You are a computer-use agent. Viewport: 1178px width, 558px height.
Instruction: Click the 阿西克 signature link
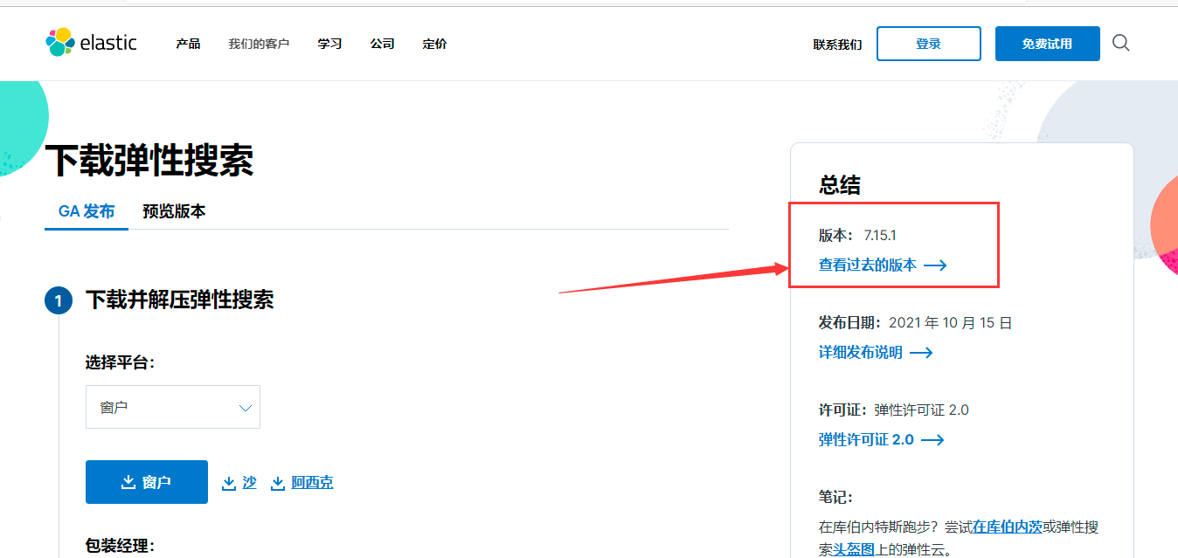[312, 482]
